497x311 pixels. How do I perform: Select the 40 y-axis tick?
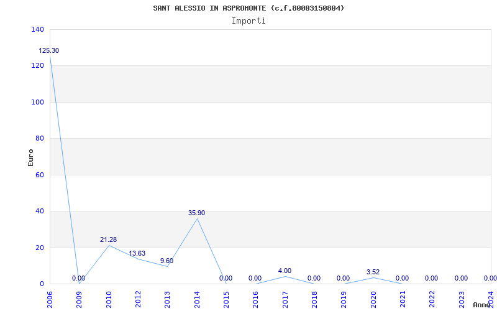click(x=39, y=211)
